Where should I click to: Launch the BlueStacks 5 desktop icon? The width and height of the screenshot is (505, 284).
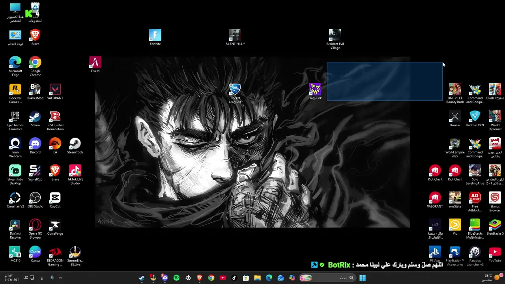pos(495,227)
